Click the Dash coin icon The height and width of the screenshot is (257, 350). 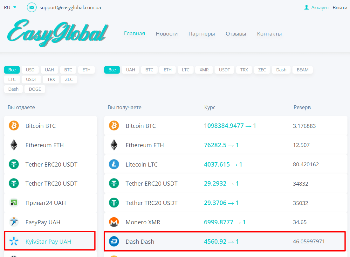click(114, 241)
